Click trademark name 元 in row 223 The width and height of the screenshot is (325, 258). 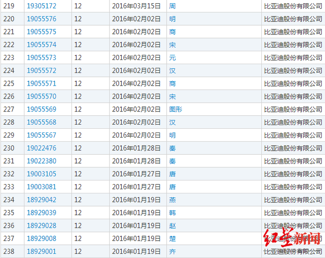pyautogui.click(x=172, y=58)
